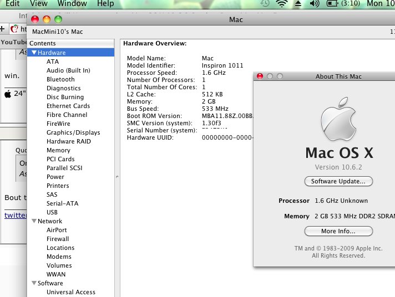Image resolution: width=395 pixels, height=297 pixels.
Task: Click the MacMini10's Mac header text
Action: click(x=58, y=32)
